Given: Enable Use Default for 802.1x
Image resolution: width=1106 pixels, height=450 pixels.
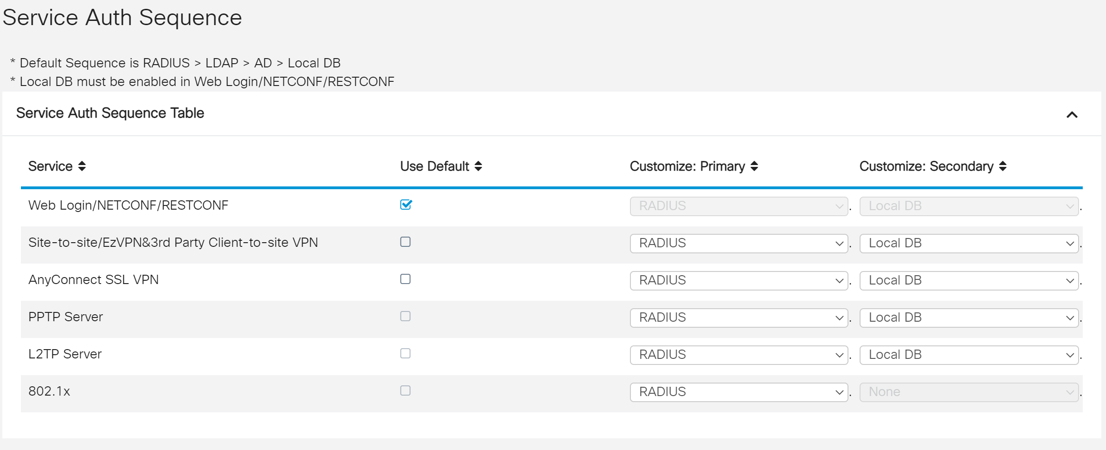Looking at the screenshot, I should point(405,390).
